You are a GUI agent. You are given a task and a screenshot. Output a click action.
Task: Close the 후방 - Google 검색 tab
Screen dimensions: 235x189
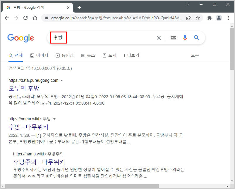coord(68,8)
